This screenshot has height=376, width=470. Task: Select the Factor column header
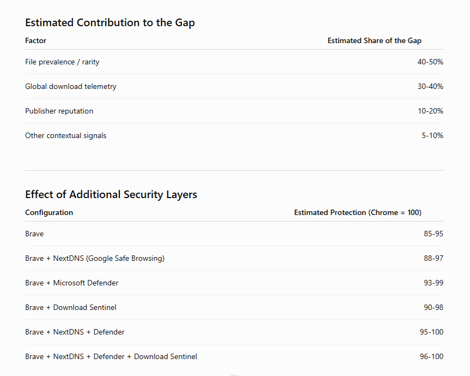pos(35,40)
